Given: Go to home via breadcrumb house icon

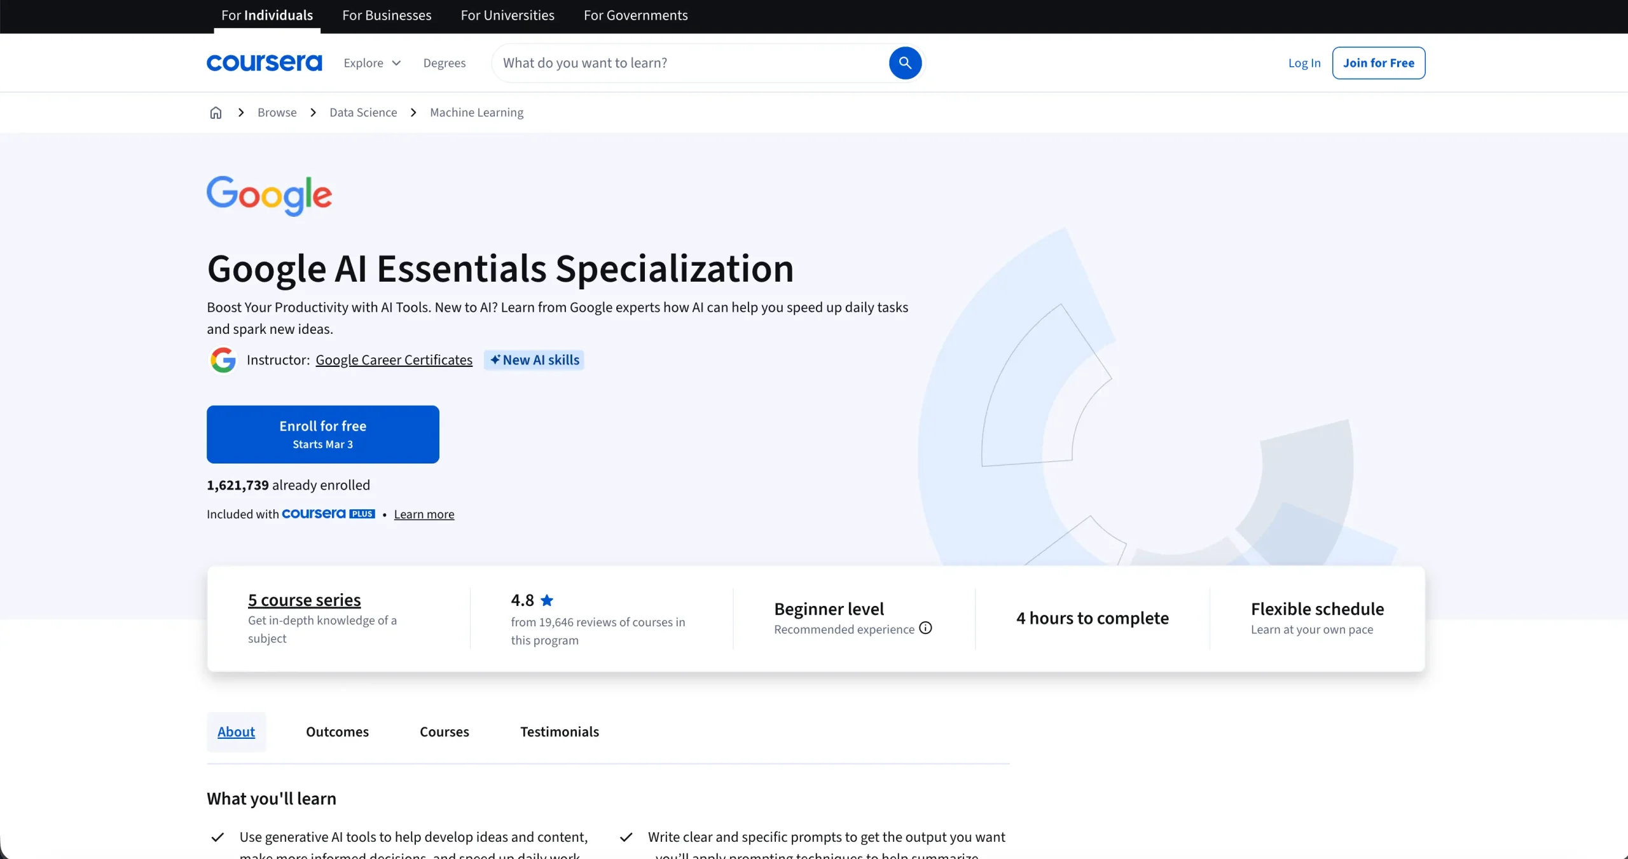Looking at the screenshot, I should coord(216,113).
